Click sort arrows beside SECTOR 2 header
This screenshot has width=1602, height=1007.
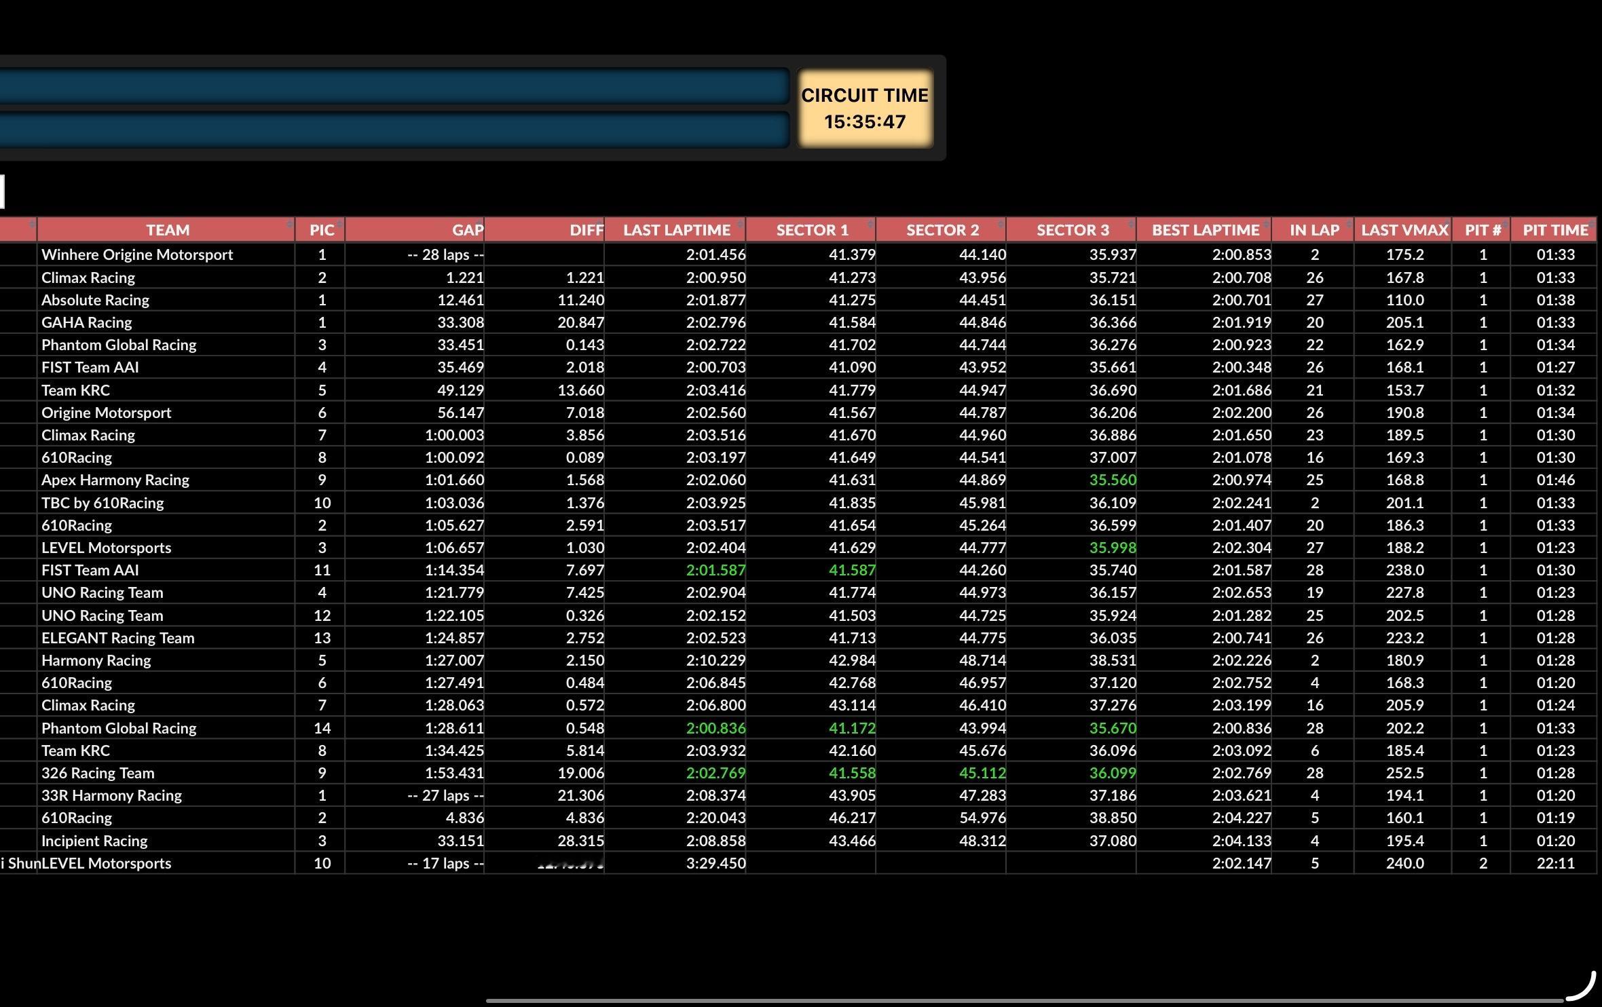tap(1001, 225)
